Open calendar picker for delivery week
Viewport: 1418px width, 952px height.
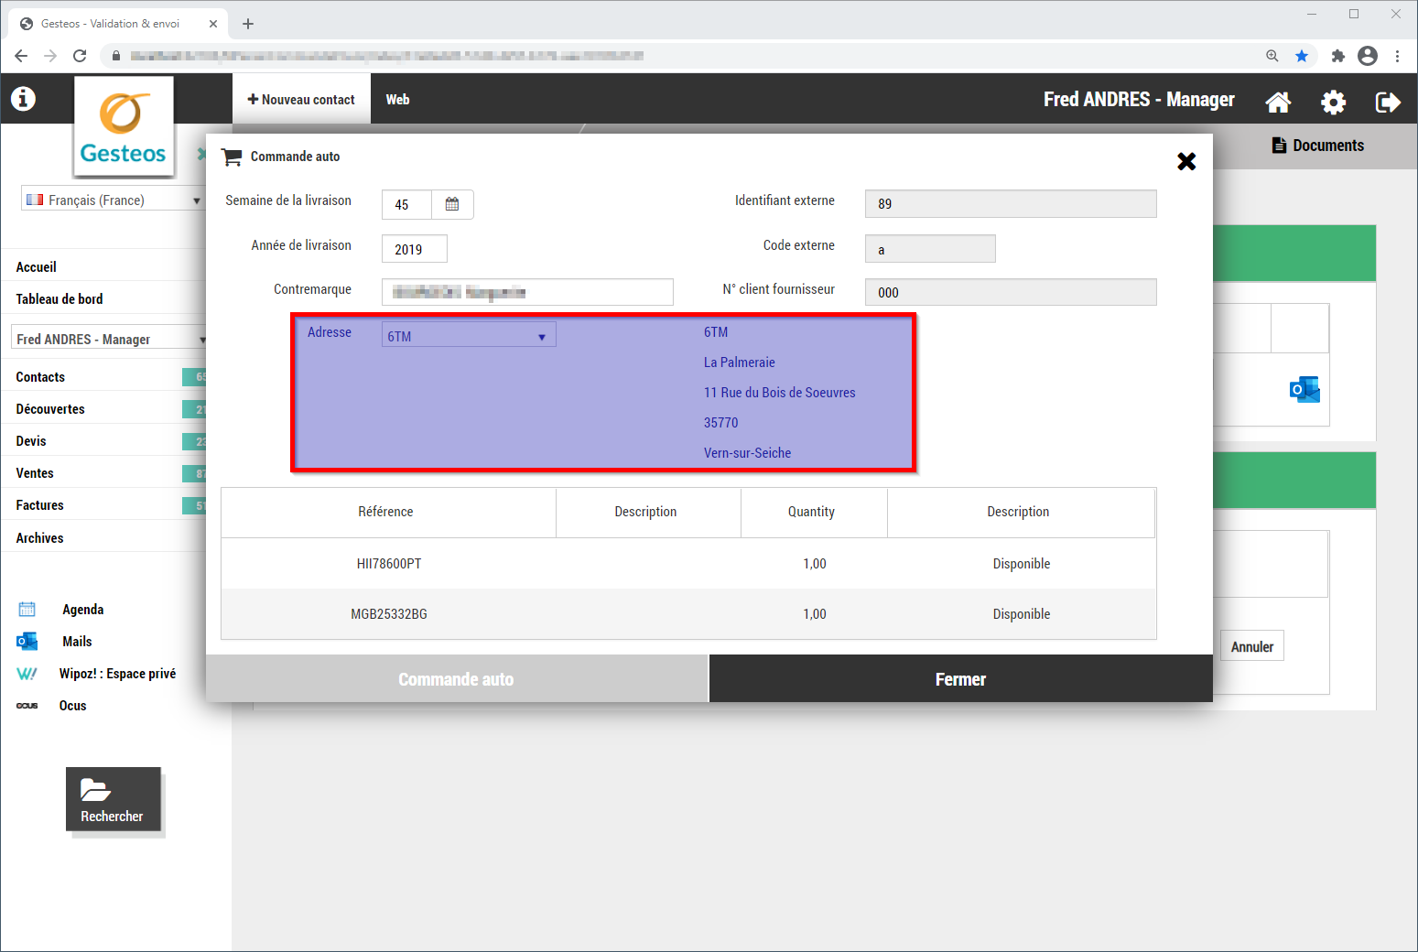point(452,204)
